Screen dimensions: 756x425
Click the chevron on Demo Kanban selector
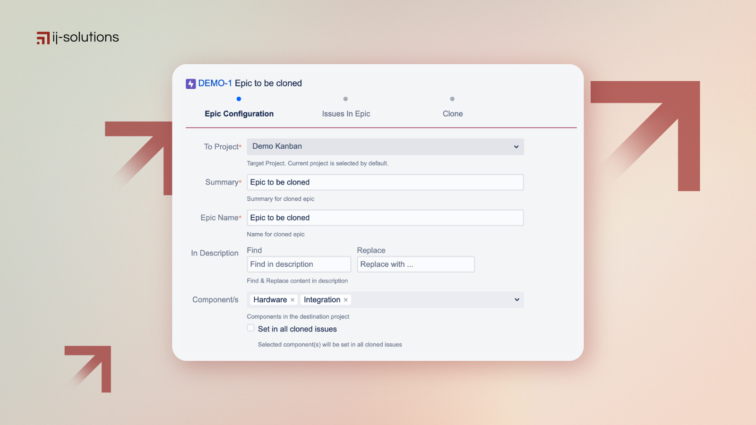pyautogui.click(x=515, y=146)
